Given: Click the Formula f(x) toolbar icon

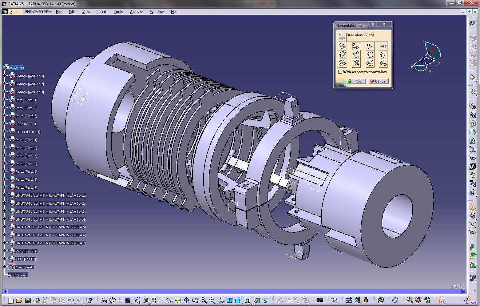Looking at the screenshot, I should click(104, 300).
